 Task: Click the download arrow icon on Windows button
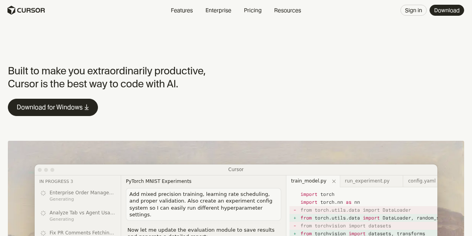tap(87, 107)
